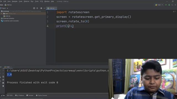Open the Edit menu
This screenshot has height=99, width=177.
[5, 1]
